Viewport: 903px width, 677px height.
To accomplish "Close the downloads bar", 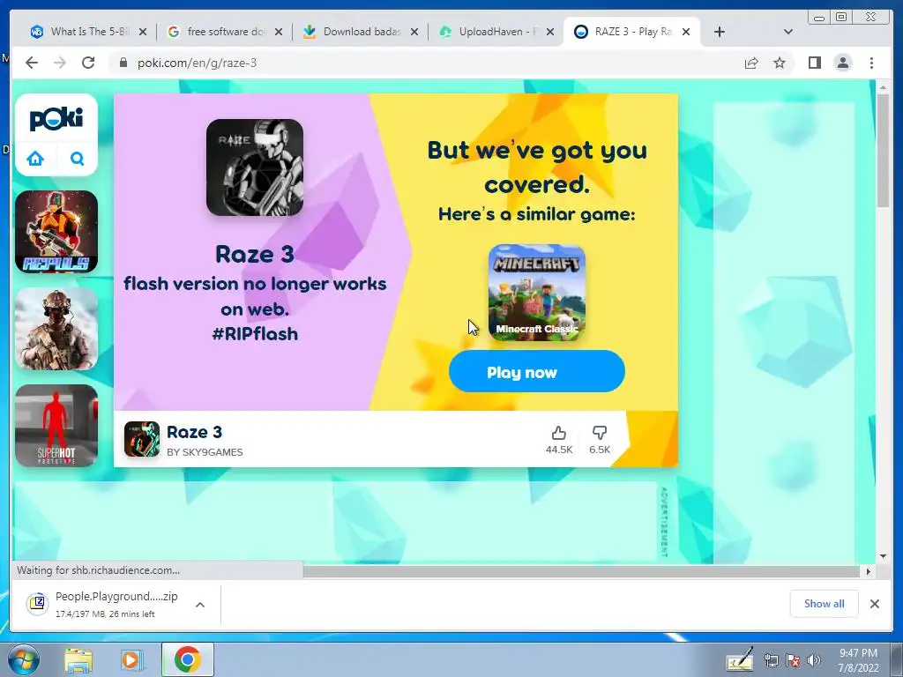I will click(874, 603).
